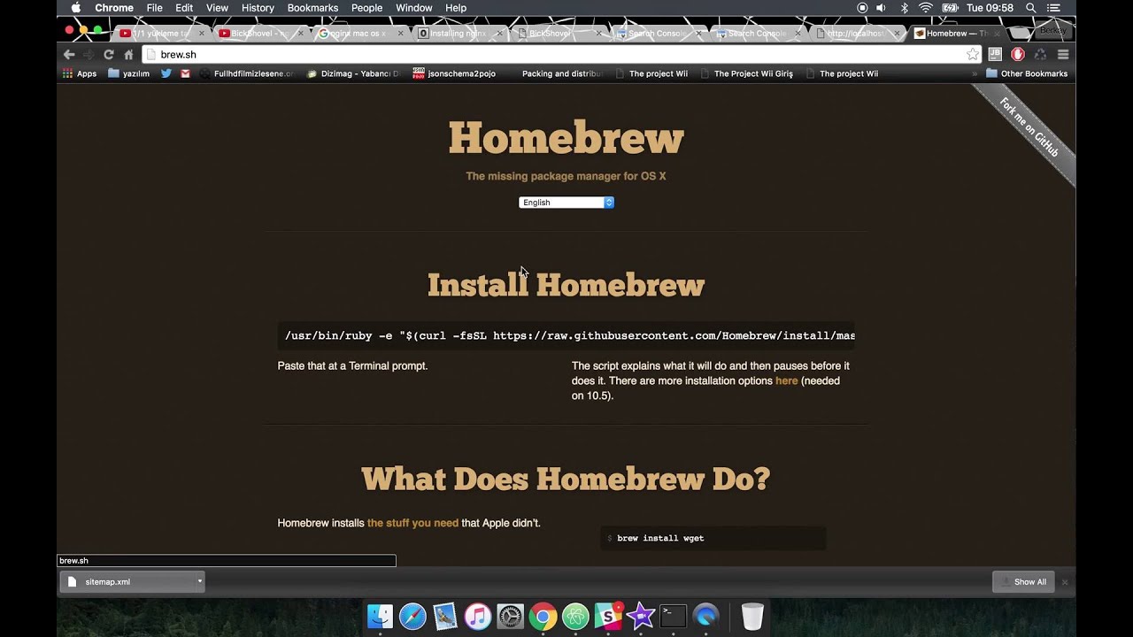Open the jsonschema2pojo bookmark
Viewport: 1133px width, 637px height.
click(x=454, y=73)
